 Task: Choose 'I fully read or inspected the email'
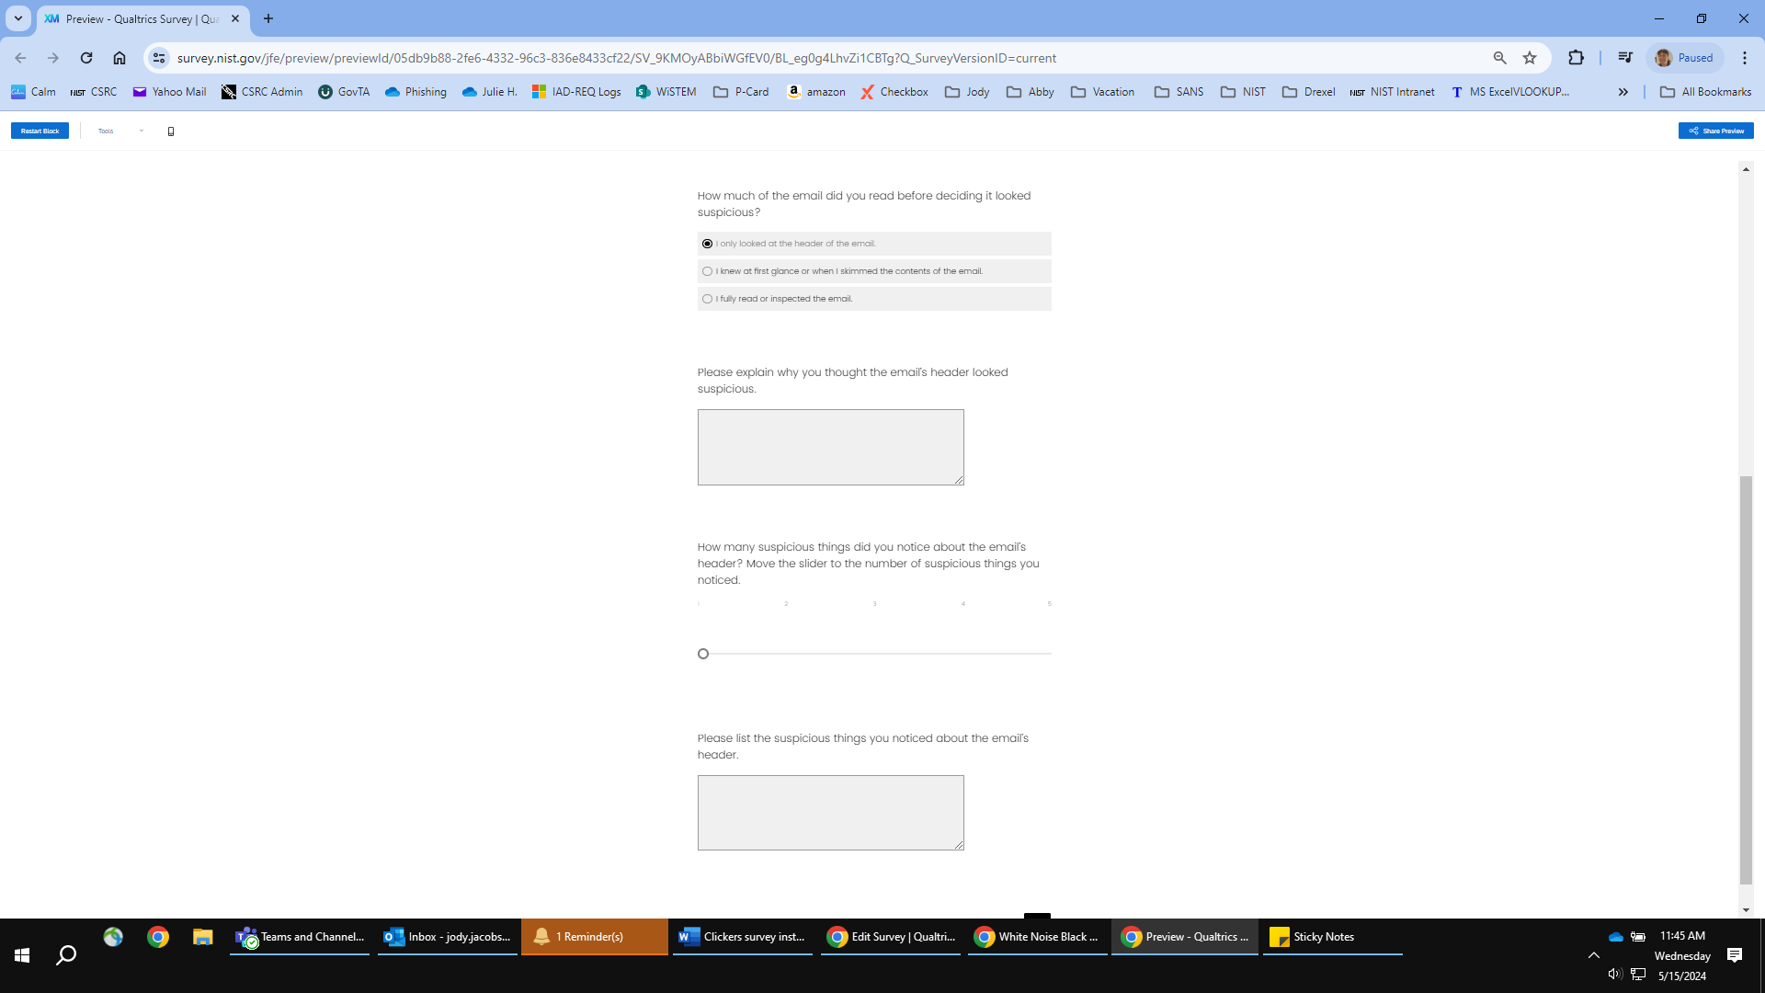click(x=707, y=299)
